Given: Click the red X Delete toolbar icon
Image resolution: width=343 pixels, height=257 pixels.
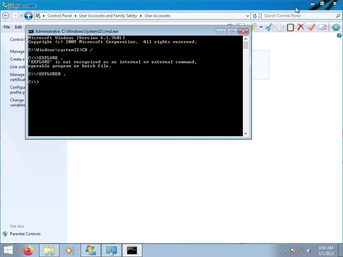Looking at the screenshot, I should pyautogui.click(x=301, y=27).
